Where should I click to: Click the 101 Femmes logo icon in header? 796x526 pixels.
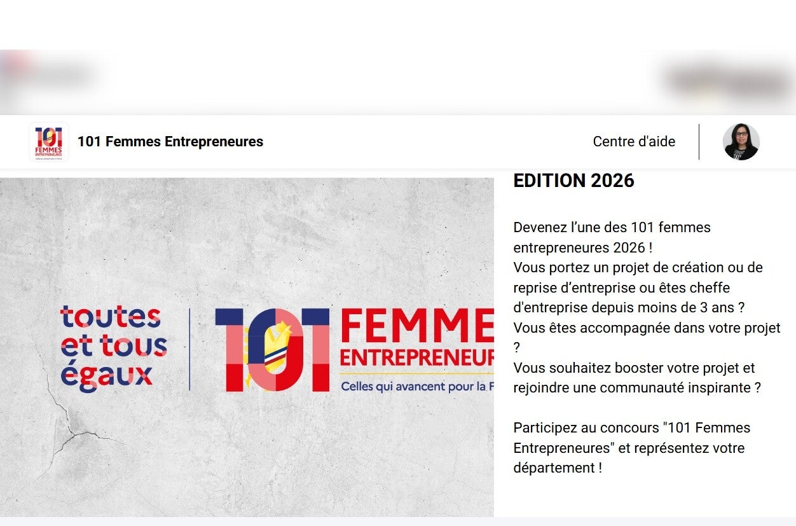(x=49, y=142)
